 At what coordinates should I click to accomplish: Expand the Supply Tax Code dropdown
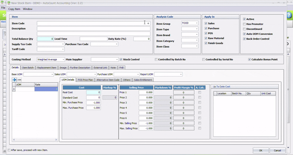click(x=63, y=44)
